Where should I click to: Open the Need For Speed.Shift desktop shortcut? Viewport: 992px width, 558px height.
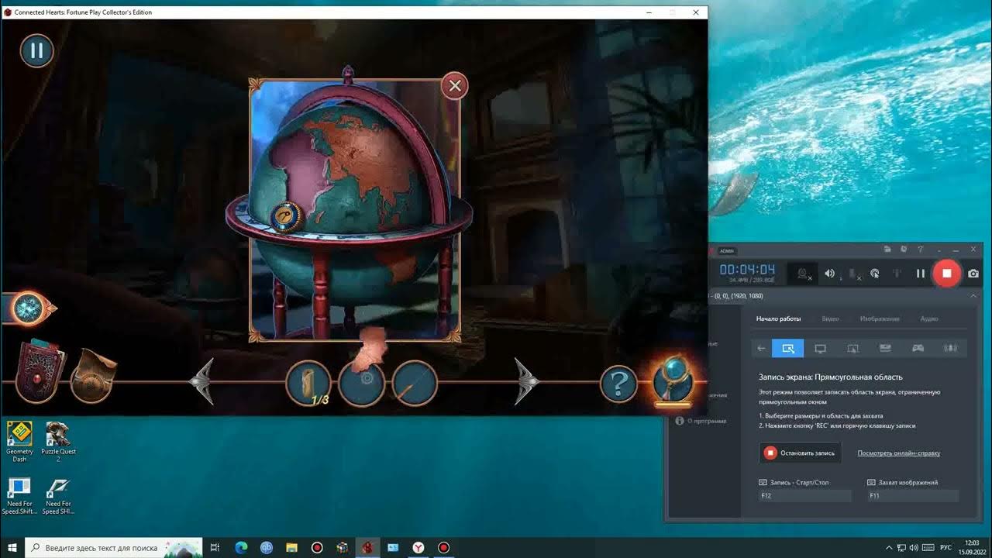(19, 496)
